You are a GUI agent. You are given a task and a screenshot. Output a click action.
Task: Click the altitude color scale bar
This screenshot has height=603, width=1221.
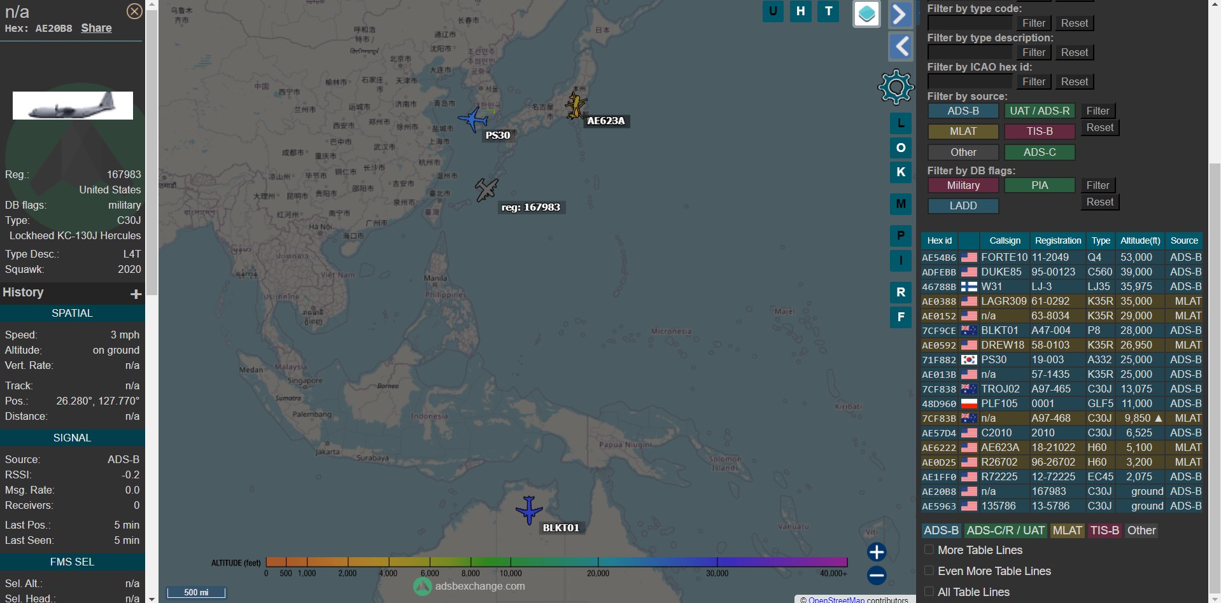556,562
